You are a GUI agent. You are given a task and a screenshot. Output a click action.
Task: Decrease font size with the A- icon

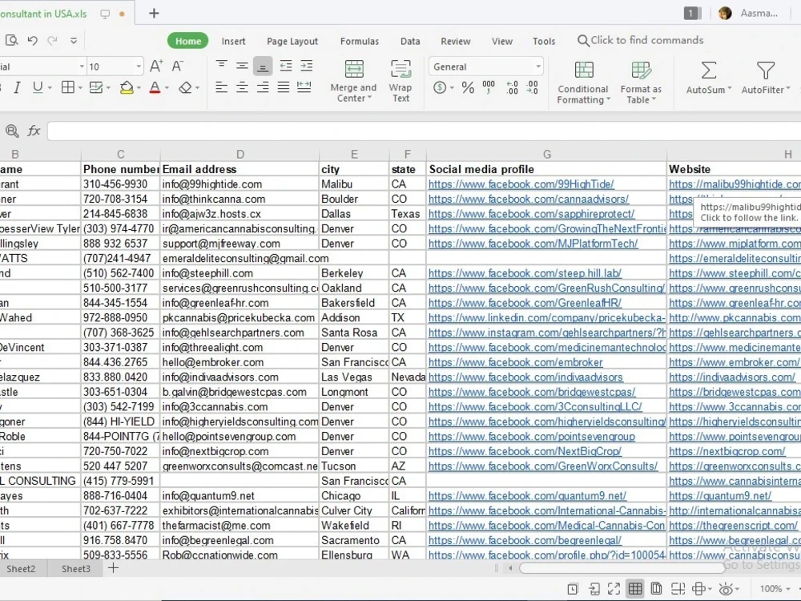(x=177, y=66)
